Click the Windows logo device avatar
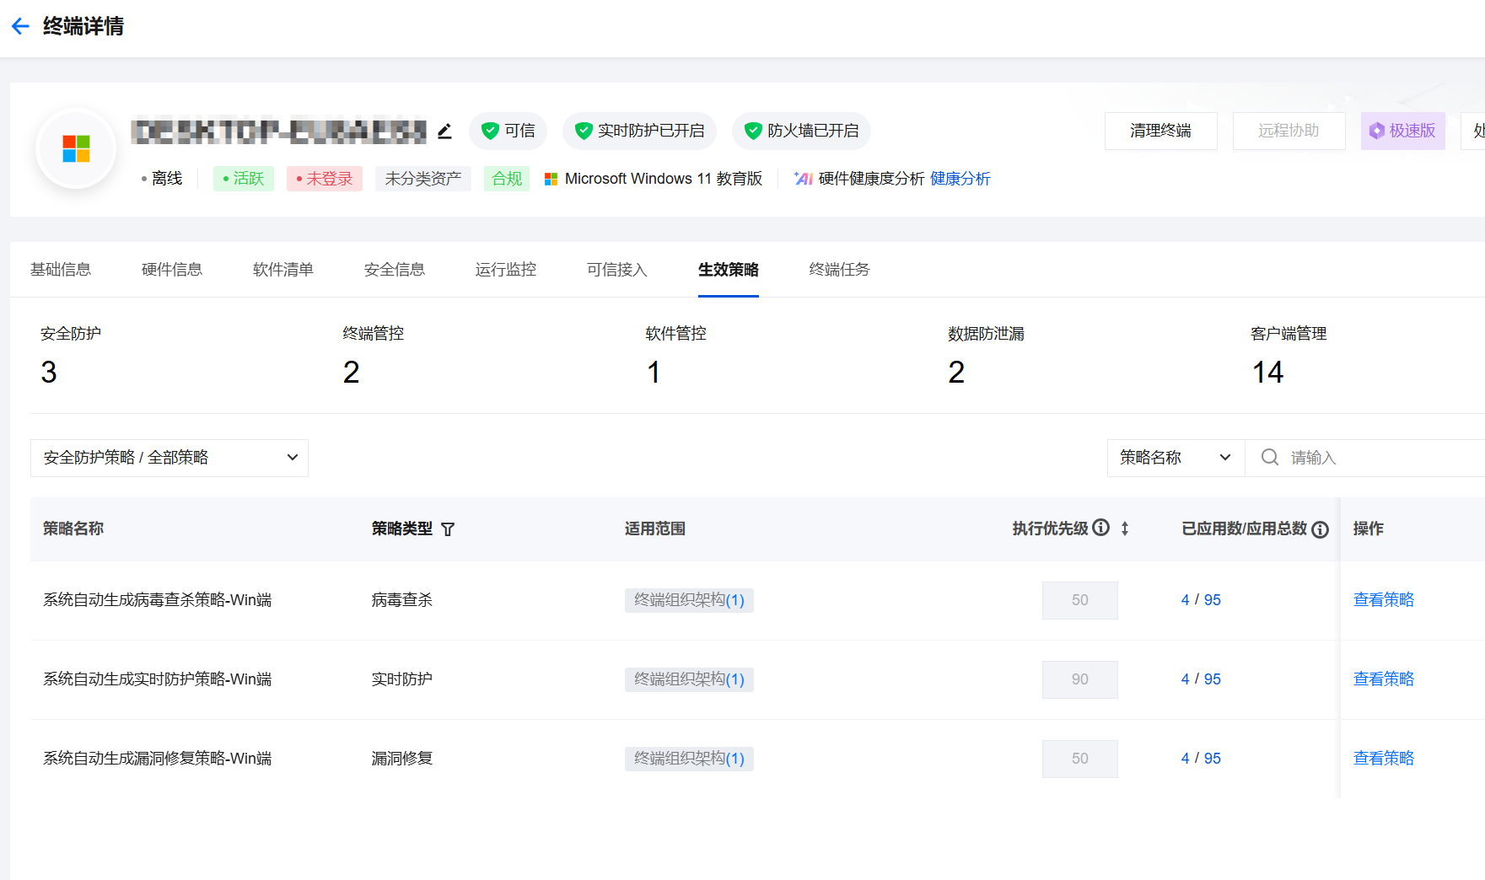The height and width of the screenshot is (880, 1485). pos(76,149)
